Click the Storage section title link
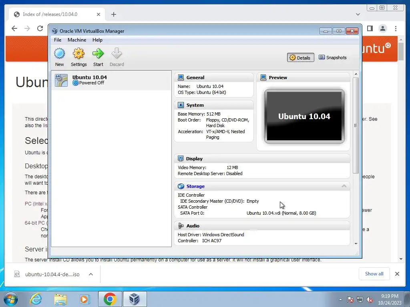 (195, 186)
